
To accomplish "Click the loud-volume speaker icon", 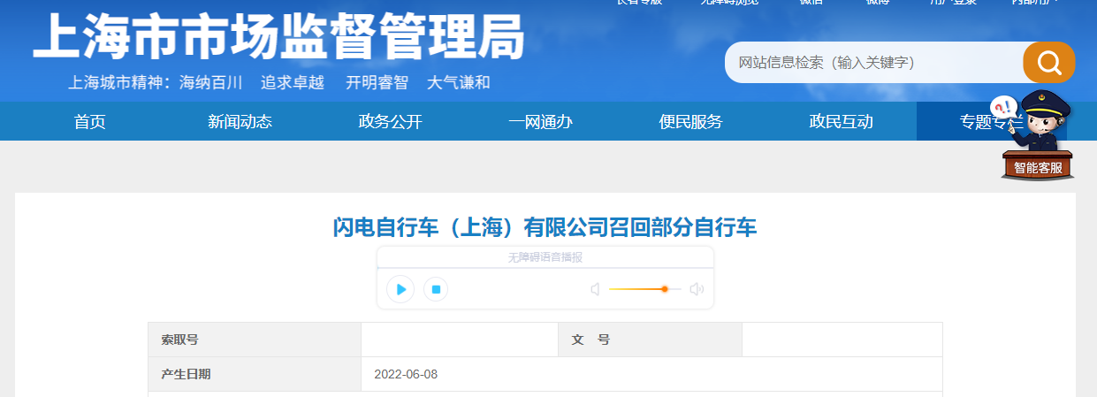I will click(x=697, y=289).
